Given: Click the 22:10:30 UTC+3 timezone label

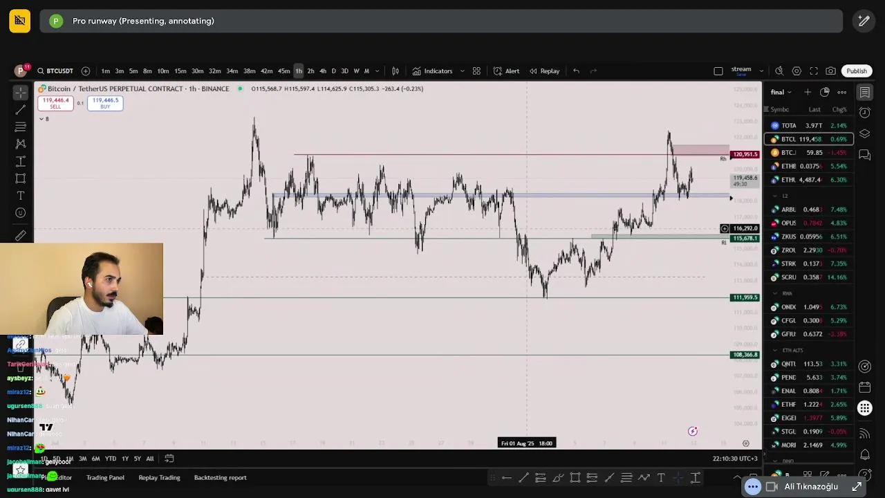Looking at the screenshot, I should [735, 459].
